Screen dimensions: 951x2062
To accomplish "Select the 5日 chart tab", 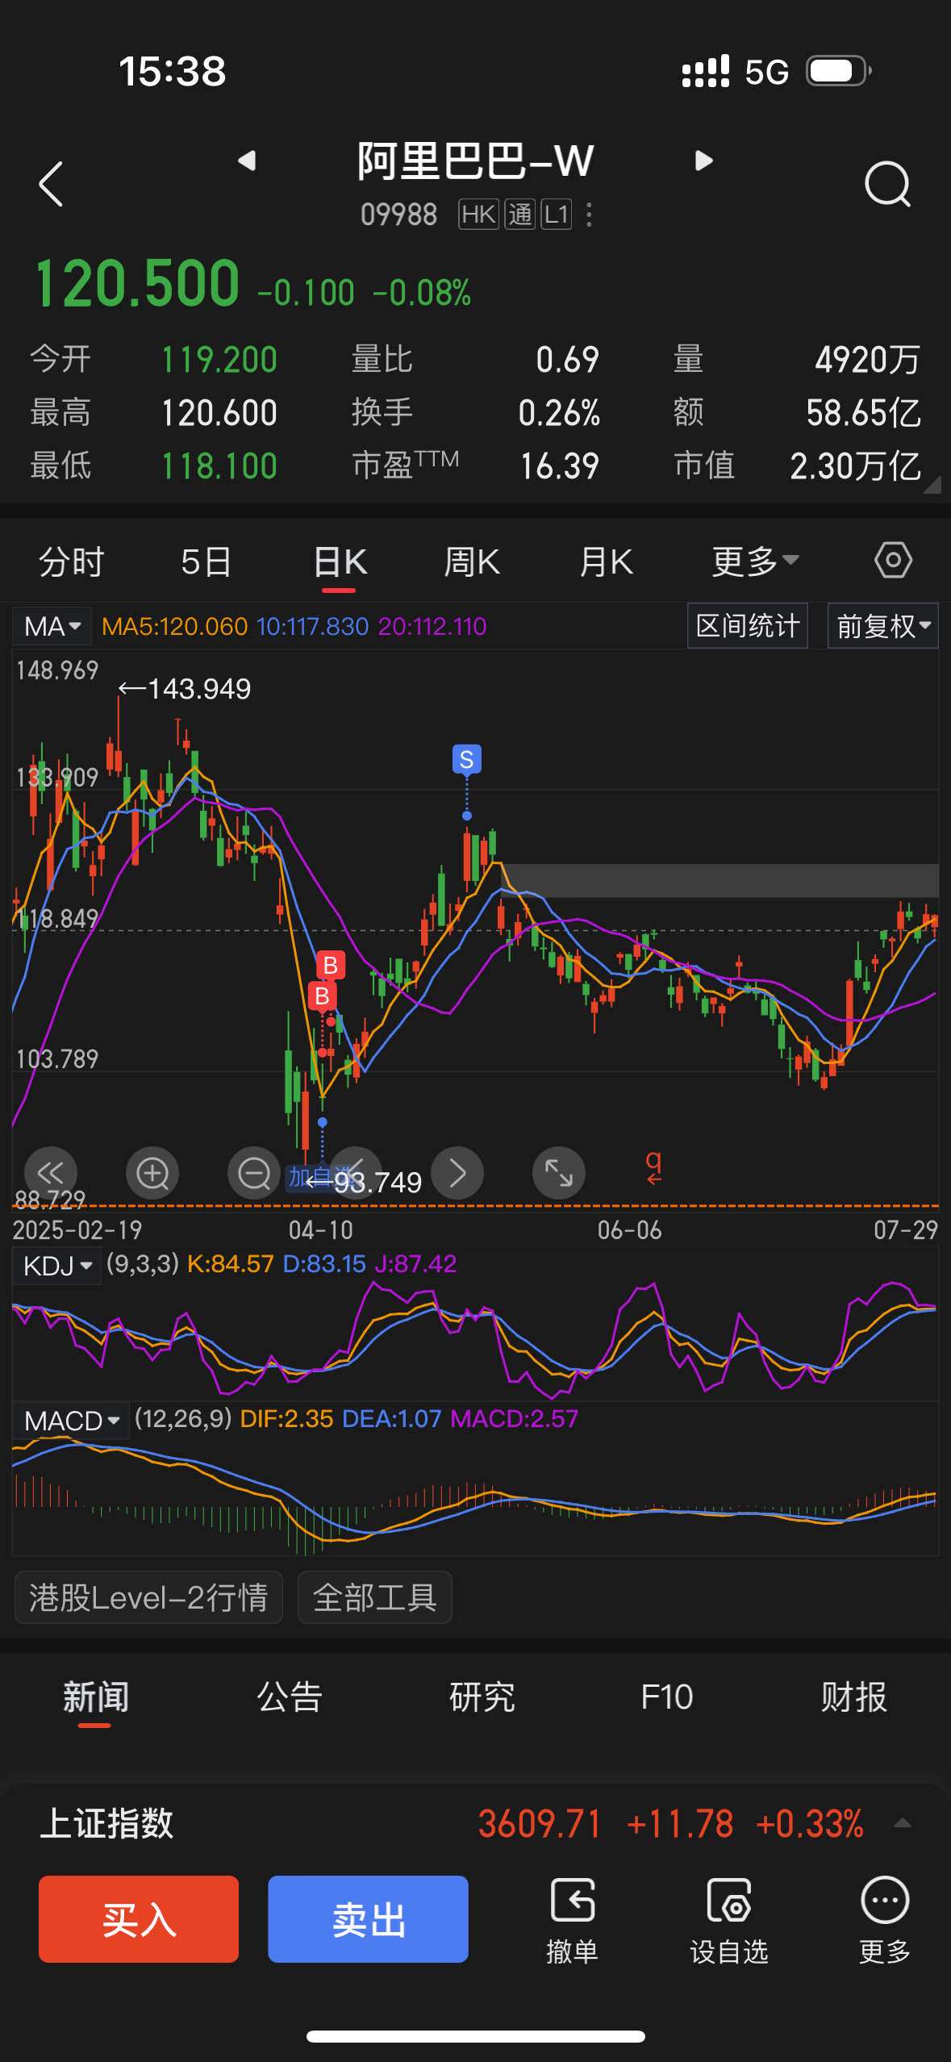I will pos(206,561).
